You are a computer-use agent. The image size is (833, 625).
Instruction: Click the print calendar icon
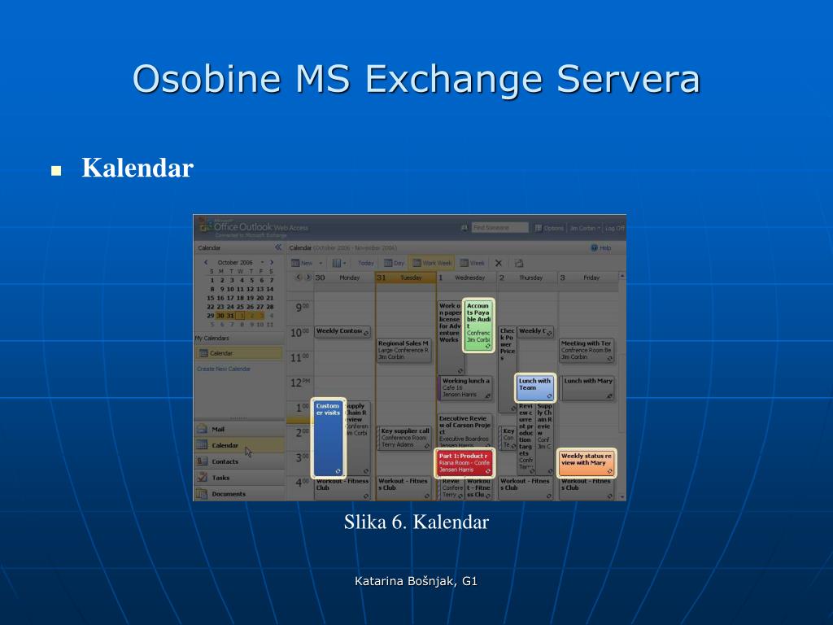[x=519, y=263]
